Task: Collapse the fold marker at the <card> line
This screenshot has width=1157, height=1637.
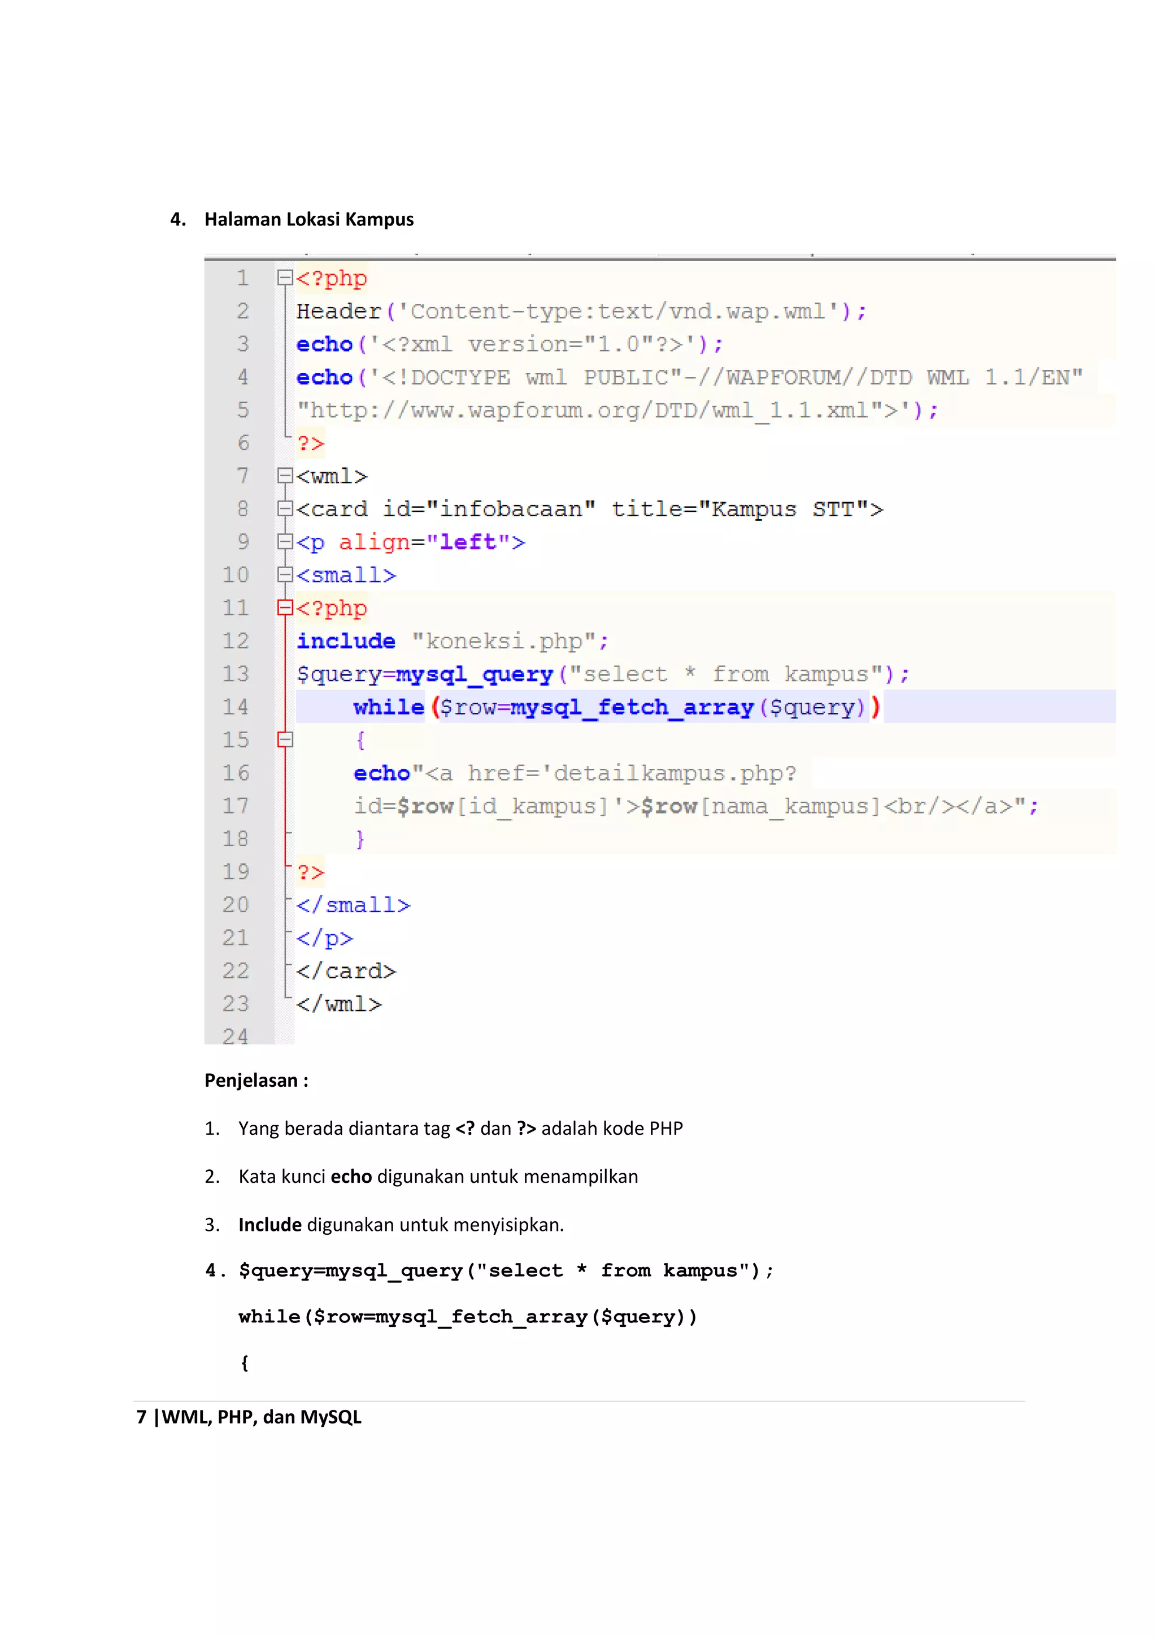Action: point(285,508)
